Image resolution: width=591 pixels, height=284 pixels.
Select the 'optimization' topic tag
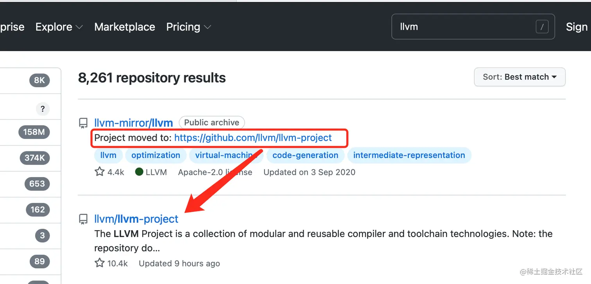coord(156,155)
